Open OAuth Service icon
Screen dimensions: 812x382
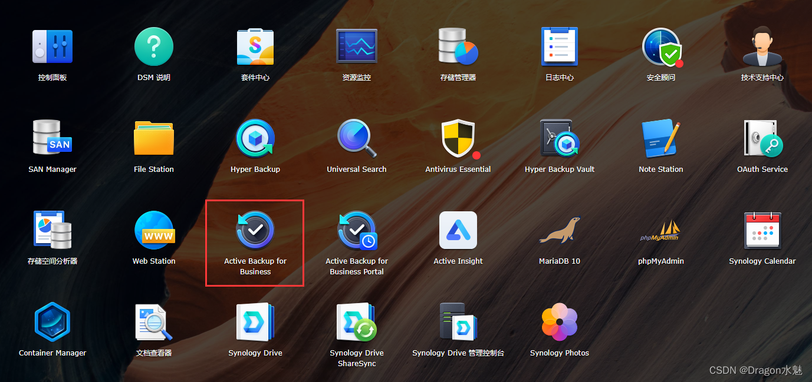pos(762,138)
